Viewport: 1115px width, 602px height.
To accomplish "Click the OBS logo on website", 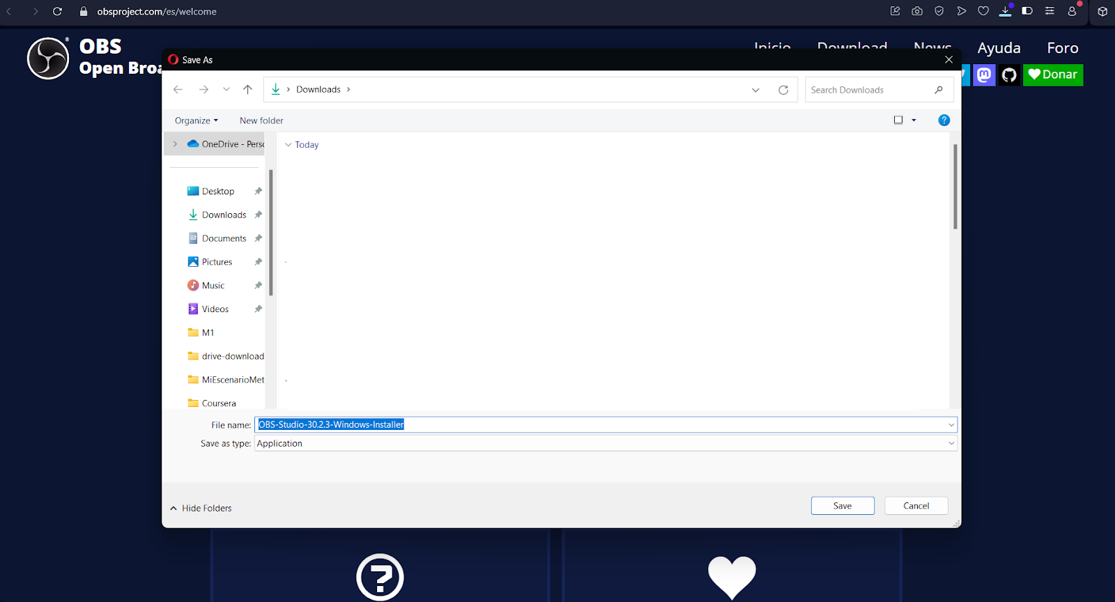I will (x=48, y=59).
